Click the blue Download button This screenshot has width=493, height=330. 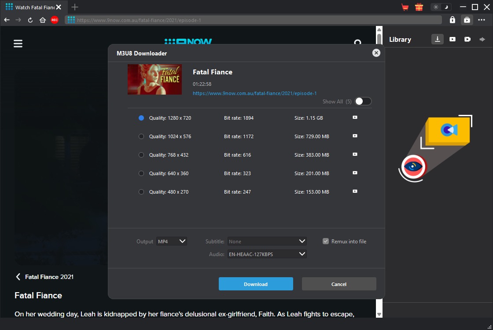click(256, 284)
